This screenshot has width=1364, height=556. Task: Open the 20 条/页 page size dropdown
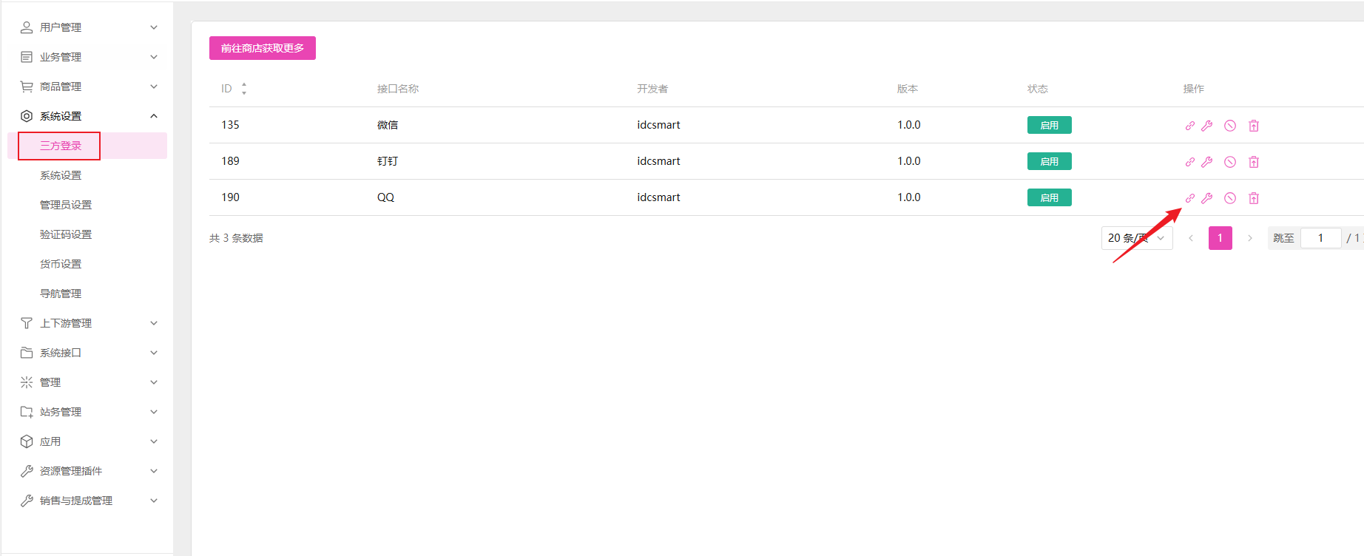pos(1136,238)
